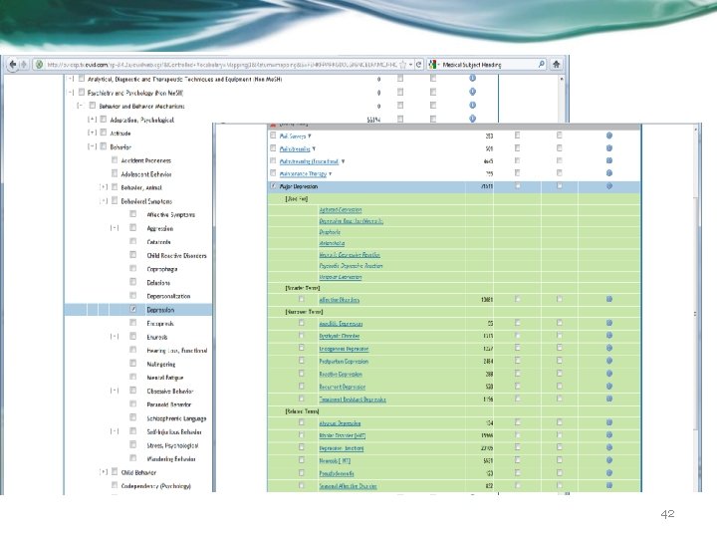
Task: Collapse Behavior and Behavior Mechanisms node
Action: pos(80,106)
